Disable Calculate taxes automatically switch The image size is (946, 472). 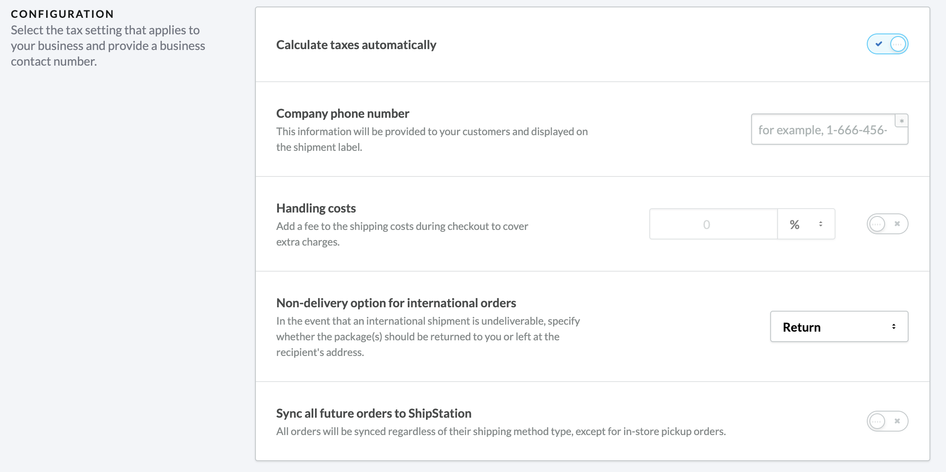pyautogui.click(x=887, y=44)
